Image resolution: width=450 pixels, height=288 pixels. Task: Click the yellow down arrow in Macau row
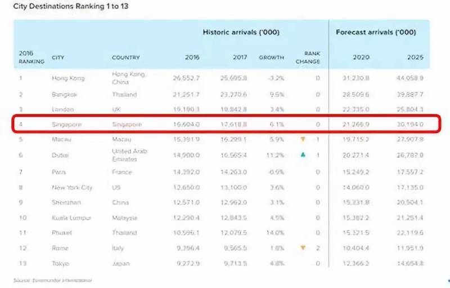[303, 139]
